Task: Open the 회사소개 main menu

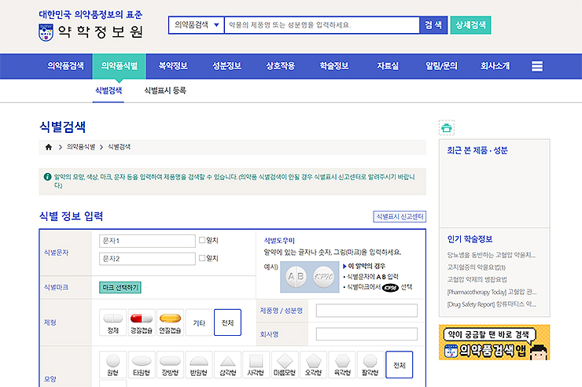Action: (495, 66)
